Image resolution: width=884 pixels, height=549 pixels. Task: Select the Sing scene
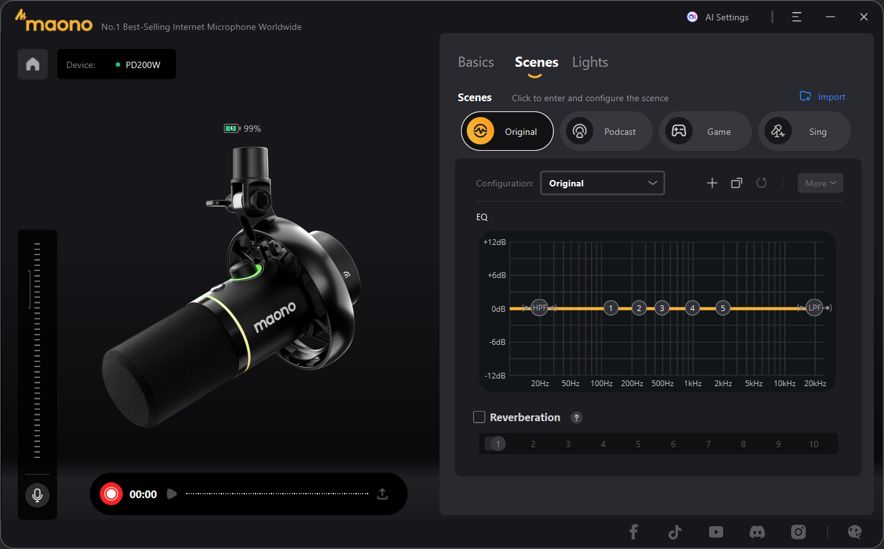(x=805, y=131)
